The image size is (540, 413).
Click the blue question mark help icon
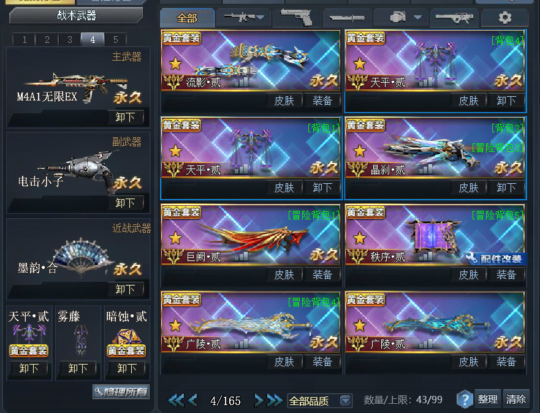point(464,400)
